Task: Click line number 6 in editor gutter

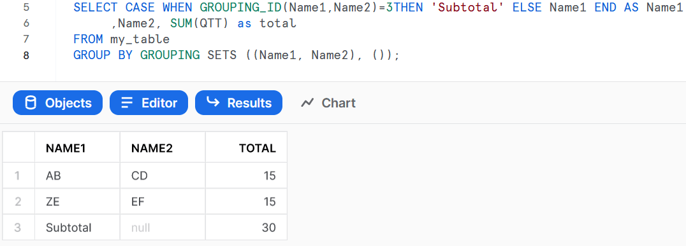Action: pos(26,23)
